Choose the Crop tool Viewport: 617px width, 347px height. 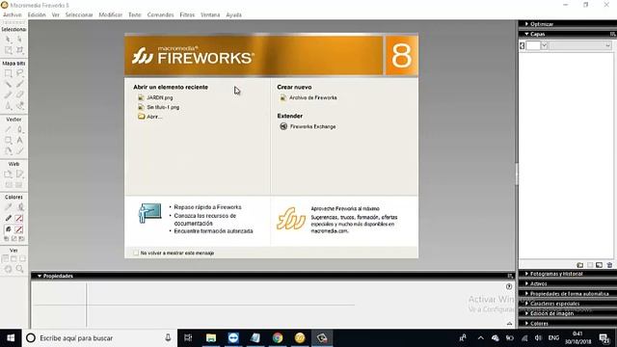(x=19, y=50)
